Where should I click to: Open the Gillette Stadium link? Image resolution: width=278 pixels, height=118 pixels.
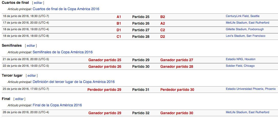[236, 29]
